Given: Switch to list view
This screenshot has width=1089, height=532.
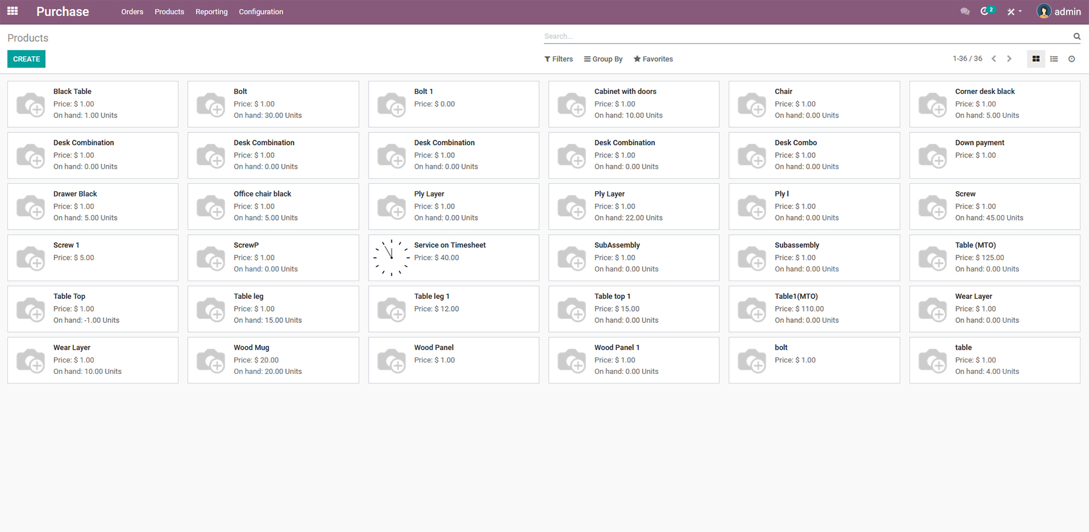Looking at the screenshot, I should pyautogui.click(x=1054, y=59).
